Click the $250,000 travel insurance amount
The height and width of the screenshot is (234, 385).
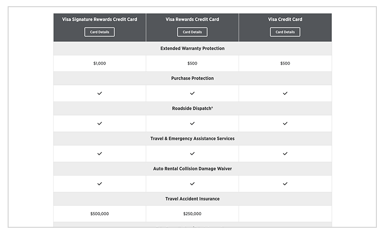192,214
